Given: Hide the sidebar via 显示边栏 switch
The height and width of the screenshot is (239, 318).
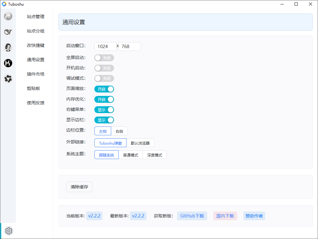Looking at the screenshot, I should pyautogui.click(x=104, y=120).
